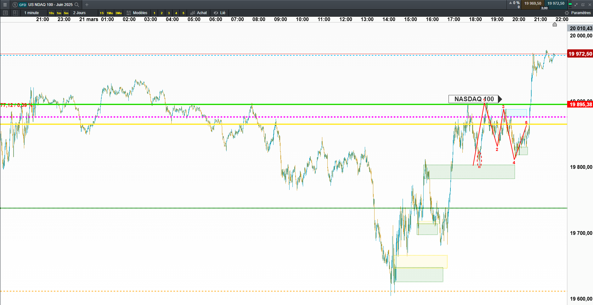Toggle the Lié eye link icon
This screenshot has height=305, width=593.
(216, 13)
